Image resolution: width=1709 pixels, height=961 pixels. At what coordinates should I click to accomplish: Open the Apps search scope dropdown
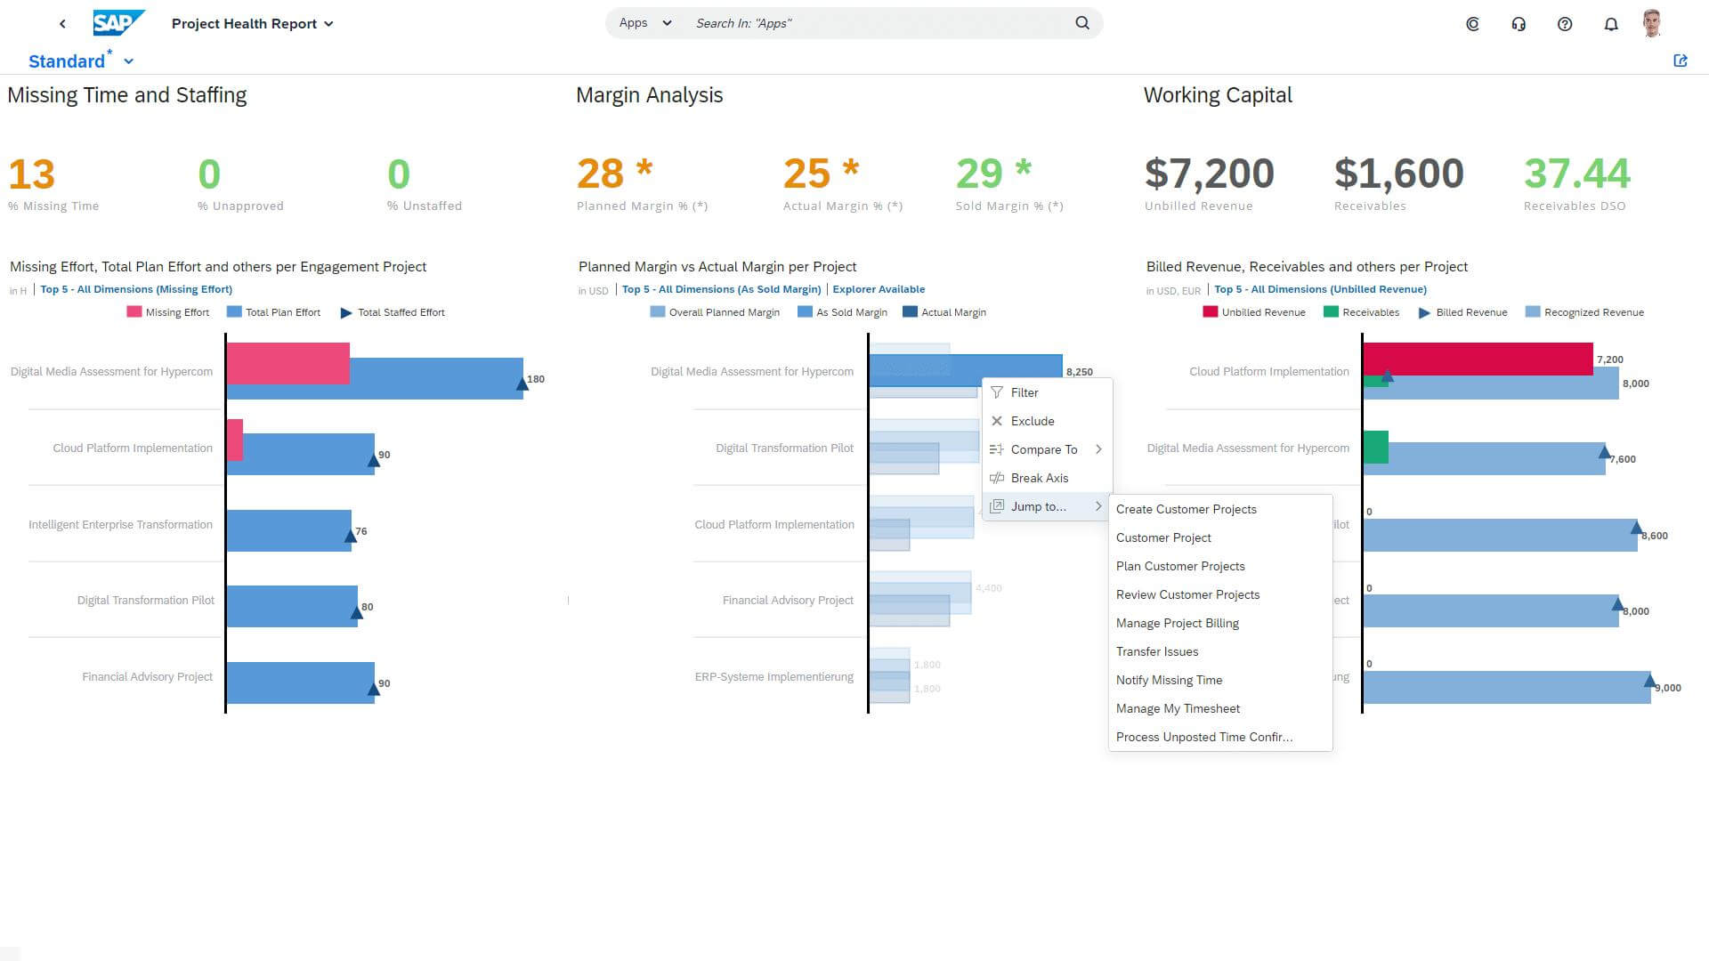point(643,23)
